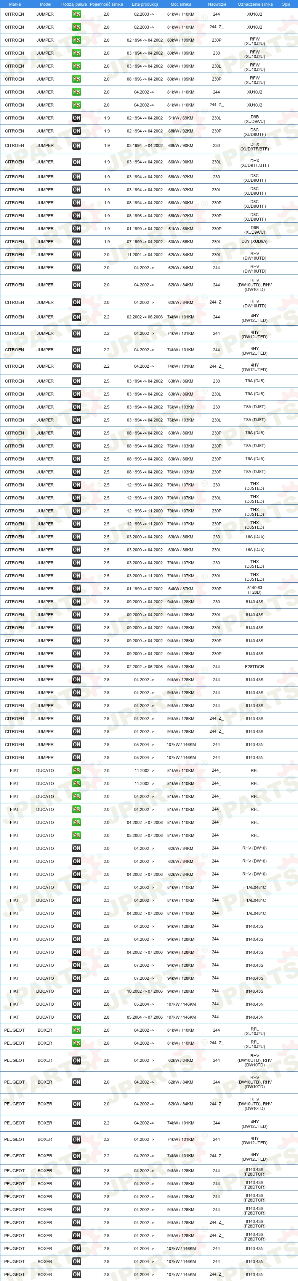The height and width of the screenshot is (1281, 298).
Task: Click petrol icon in 08.1996 RFW 230P row
Action: (x=77, y=79)
